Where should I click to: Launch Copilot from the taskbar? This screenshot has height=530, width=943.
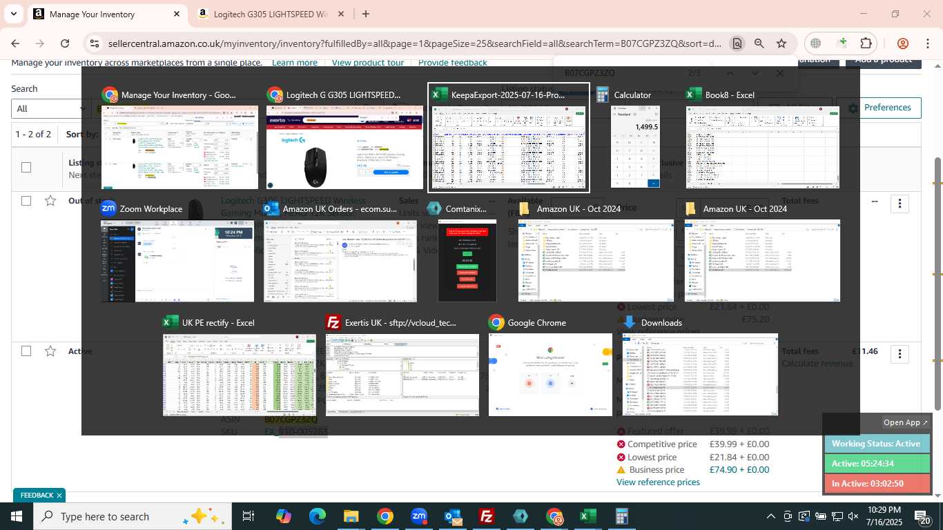pos(283,516)
